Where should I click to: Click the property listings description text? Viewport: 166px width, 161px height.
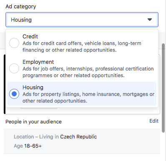(x=88, y=98)
